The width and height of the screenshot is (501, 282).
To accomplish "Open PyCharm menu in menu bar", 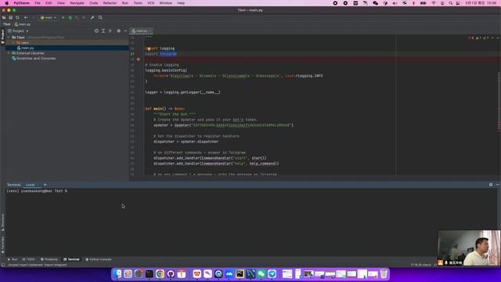I will tap(21, 3).
